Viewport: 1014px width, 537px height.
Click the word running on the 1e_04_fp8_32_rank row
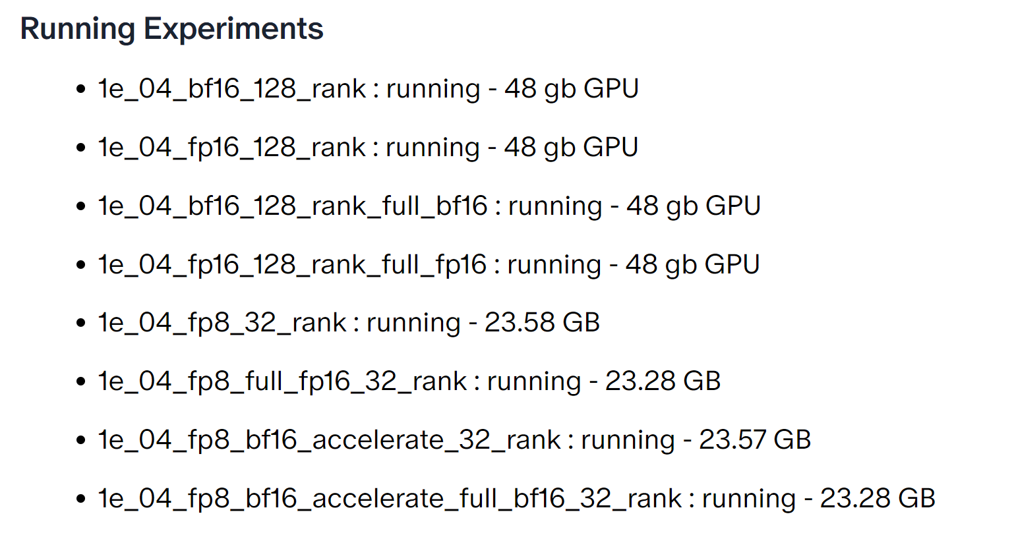(413, 323)
